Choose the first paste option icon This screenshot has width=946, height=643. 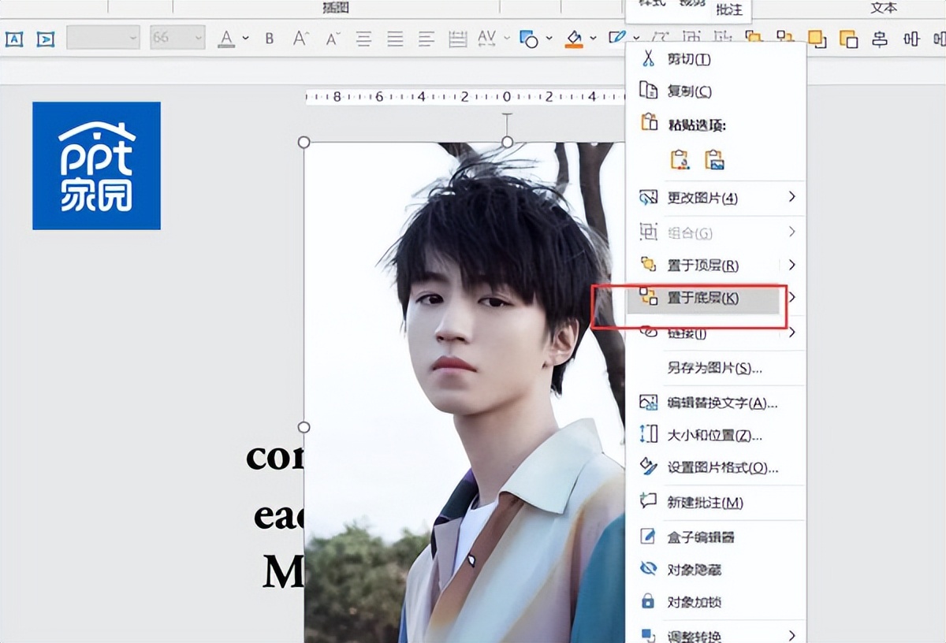pos(680,160)
